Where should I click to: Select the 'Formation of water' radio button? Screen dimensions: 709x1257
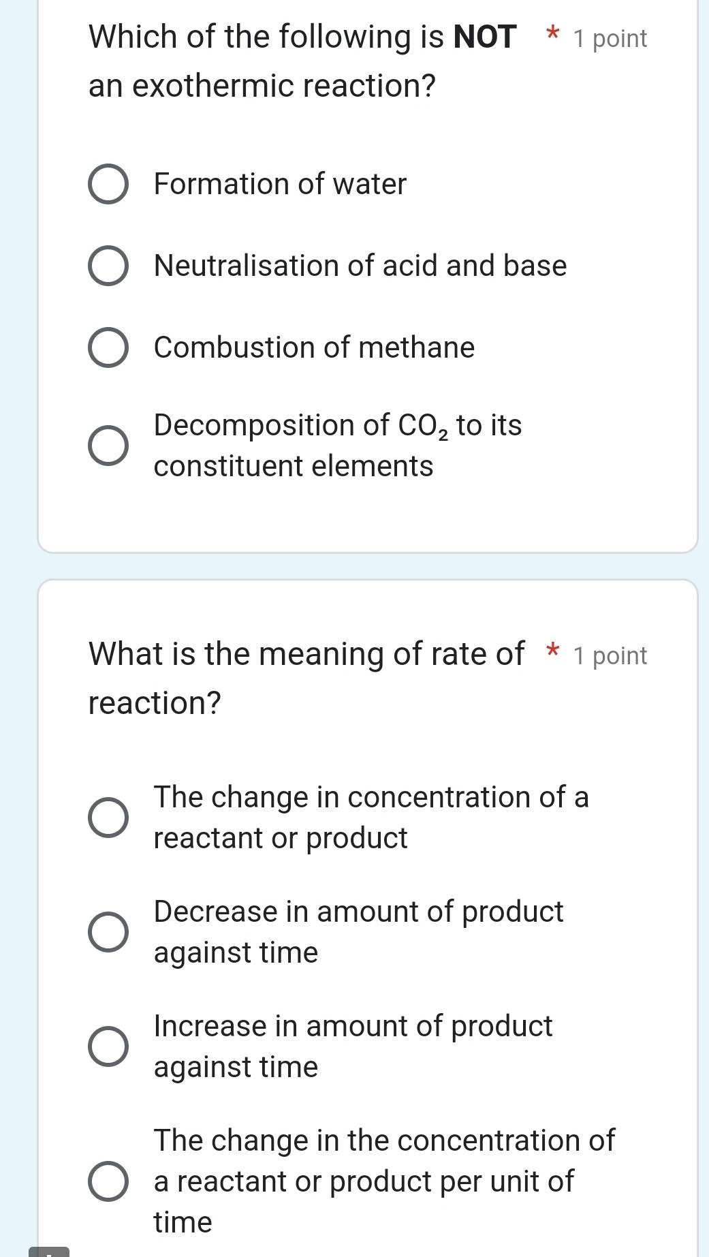(x=108, y=184)
